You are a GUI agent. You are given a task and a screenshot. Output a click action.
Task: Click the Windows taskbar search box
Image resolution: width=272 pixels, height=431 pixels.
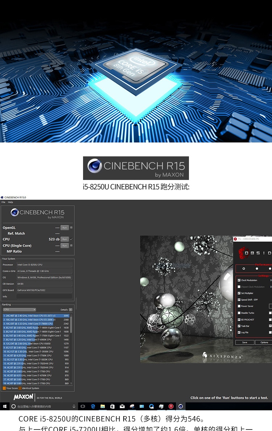44,406
